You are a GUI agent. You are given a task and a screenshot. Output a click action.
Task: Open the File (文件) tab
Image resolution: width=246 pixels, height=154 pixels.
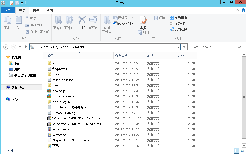[x=8, y=10]
